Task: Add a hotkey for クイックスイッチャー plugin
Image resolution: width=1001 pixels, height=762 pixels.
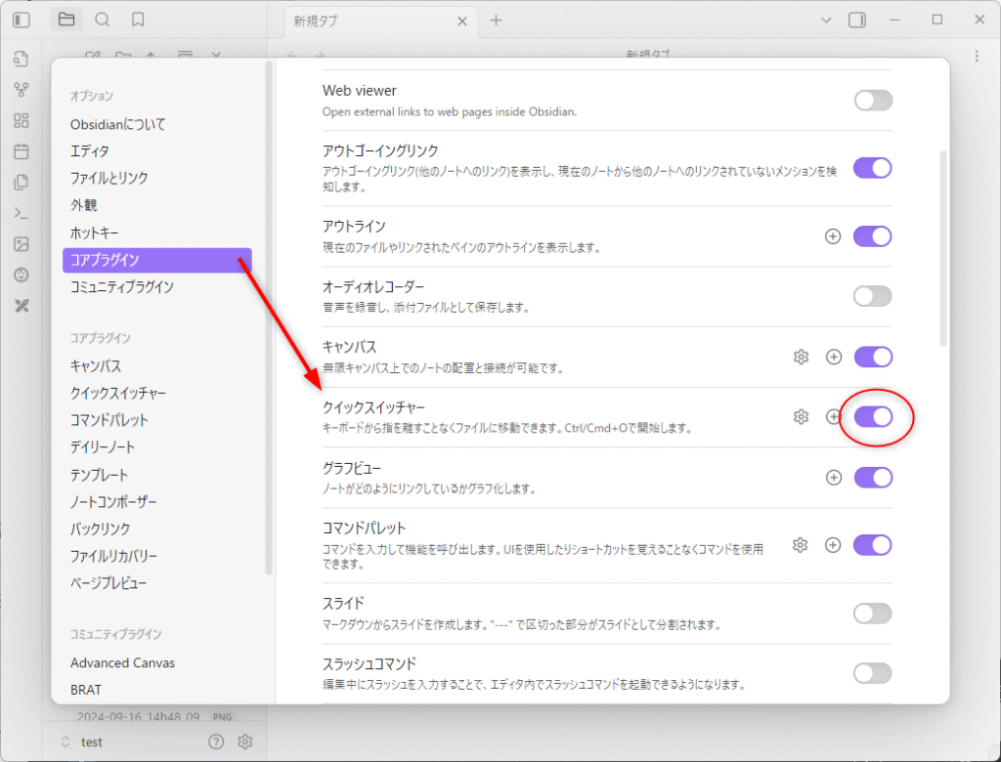Action: click(833, 417)
